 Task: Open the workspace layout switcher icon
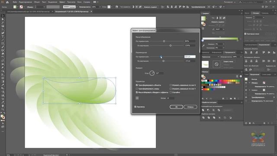click(x=96, y=2)
